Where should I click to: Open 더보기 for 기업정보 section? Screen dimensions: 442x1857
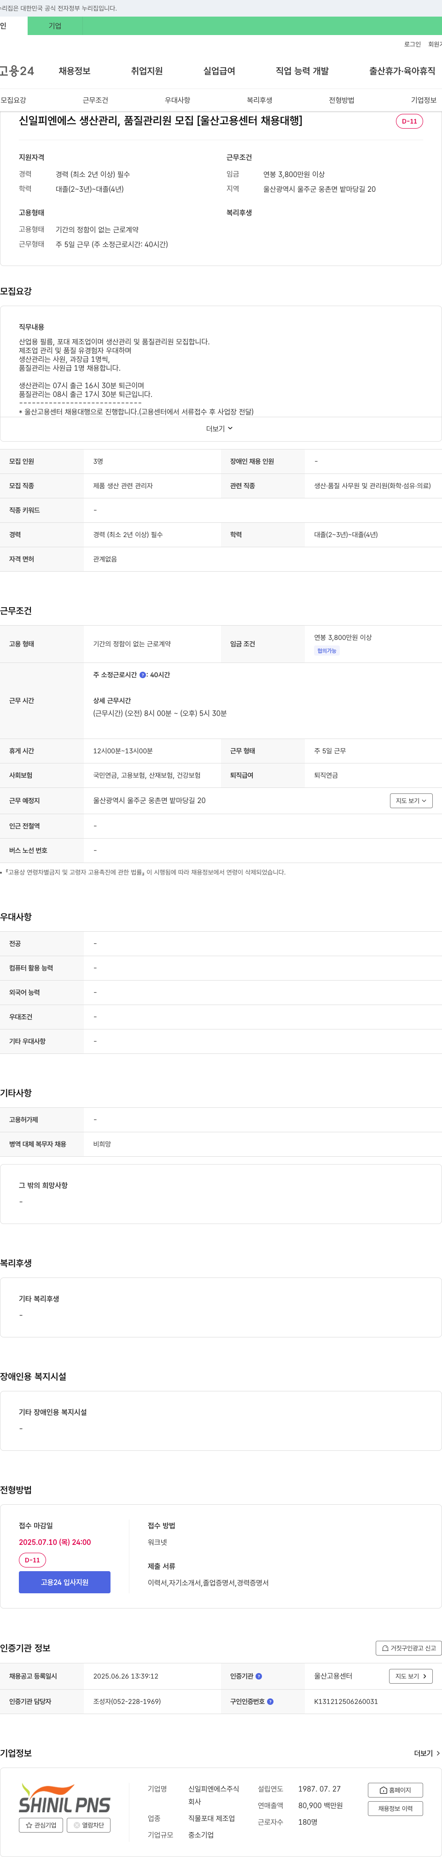coord(427,1753)
